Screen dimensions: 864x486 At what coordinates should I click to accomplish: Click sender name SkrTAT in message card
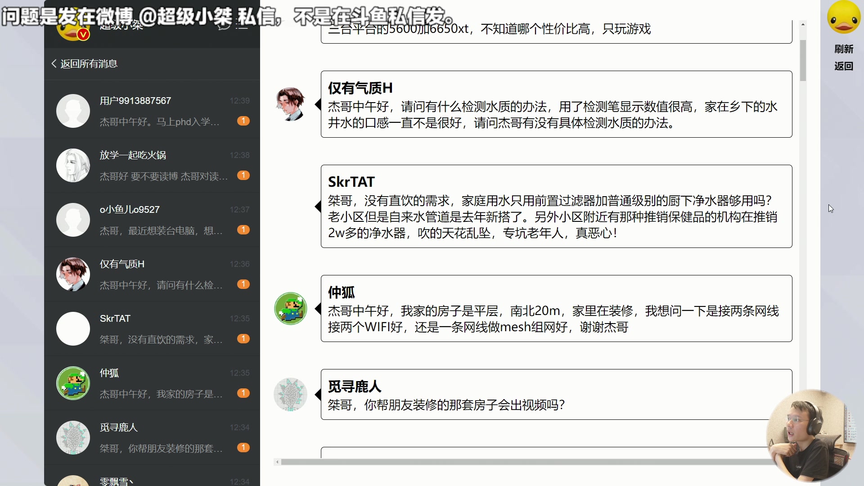(351, 182)
